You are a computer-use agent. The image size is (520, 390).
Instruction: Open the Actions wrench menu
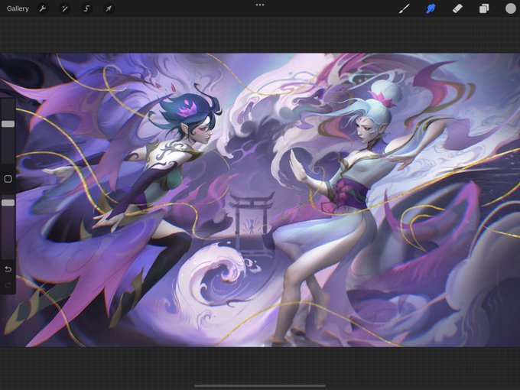point(43,8)
